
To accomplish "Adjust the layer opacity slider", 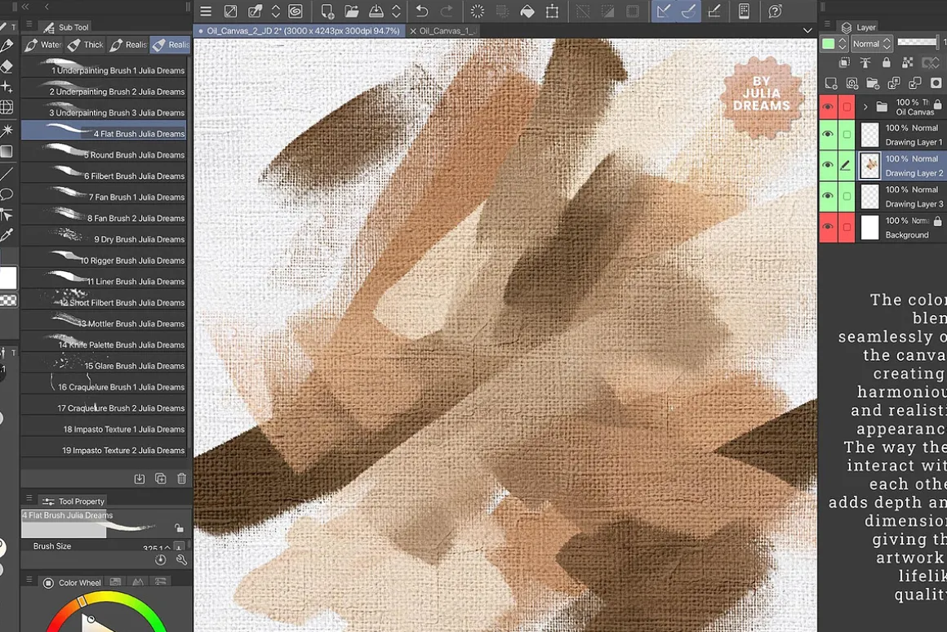I will tap(918, 42).
